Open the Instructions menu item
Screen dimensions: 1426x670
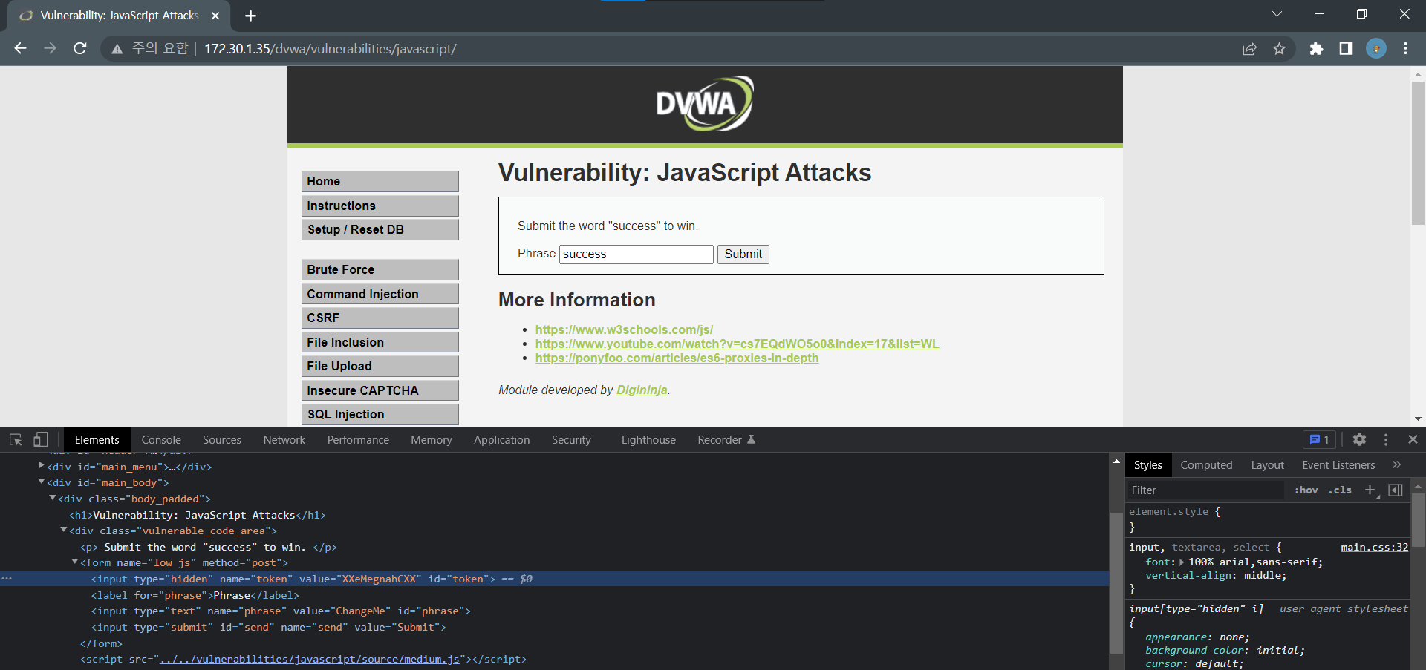380,206
